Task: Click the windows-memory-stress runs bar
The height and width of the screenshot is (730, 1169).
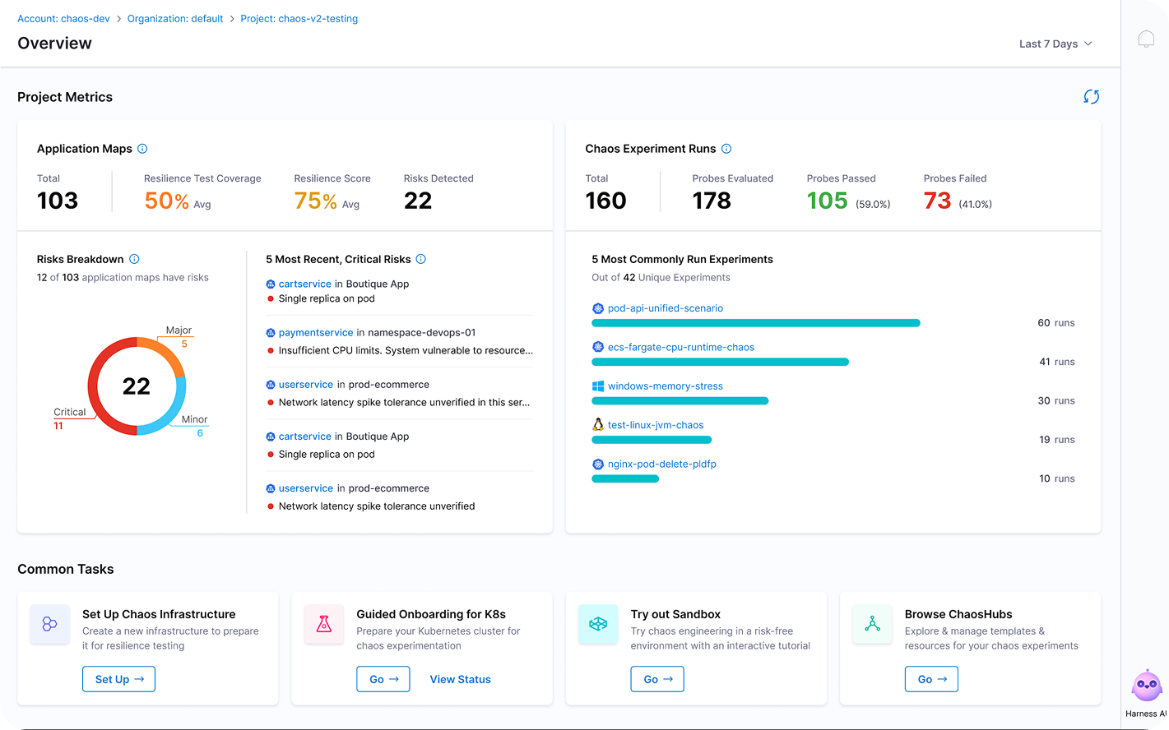Action: click(680, 401)
